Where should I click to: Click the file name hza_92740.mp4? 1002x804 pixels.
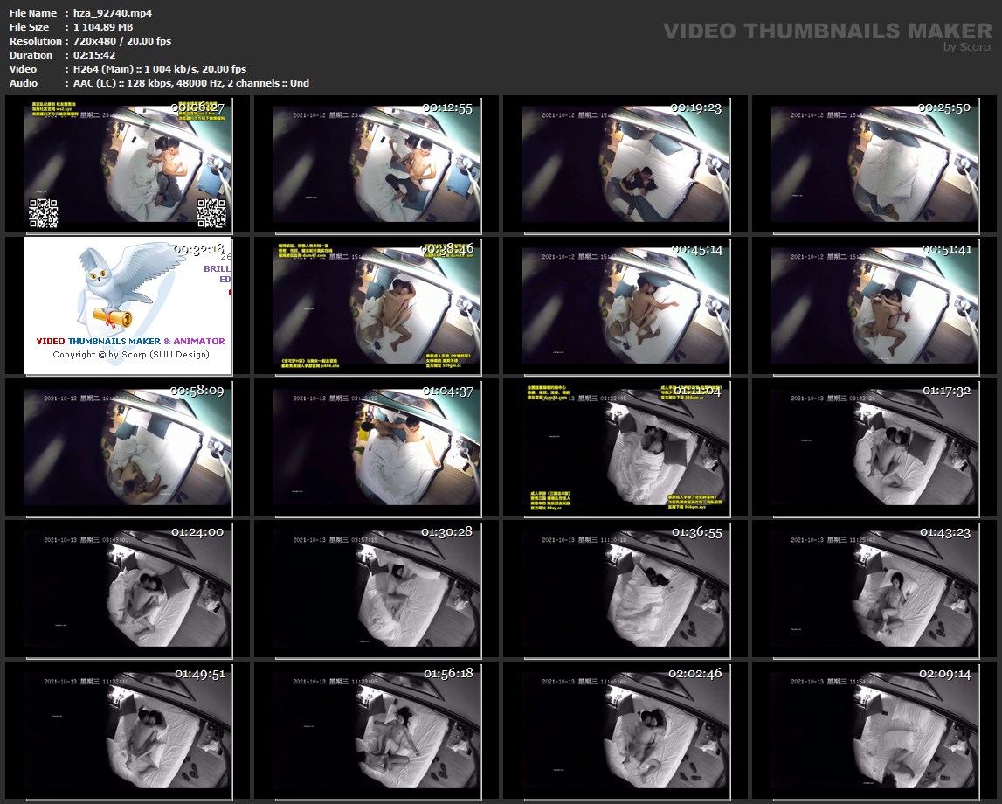coord(101,13)
